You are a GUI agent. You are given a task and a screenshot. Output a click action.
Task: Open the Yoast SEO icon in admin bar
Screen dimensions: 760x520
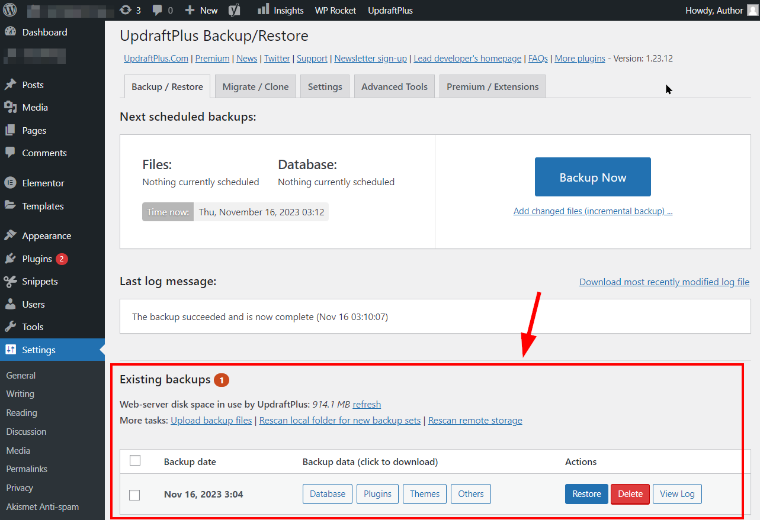point(235,10)
